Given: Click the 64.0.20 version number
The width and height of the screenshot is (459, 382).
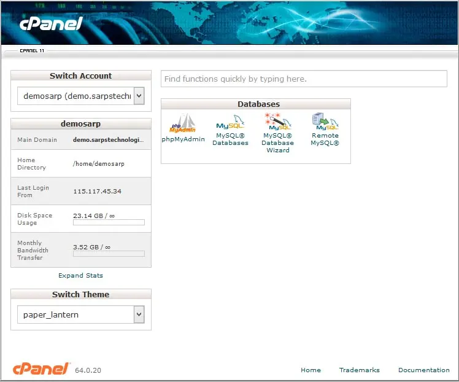Looking at the screenshot, I should click(88, 370).
